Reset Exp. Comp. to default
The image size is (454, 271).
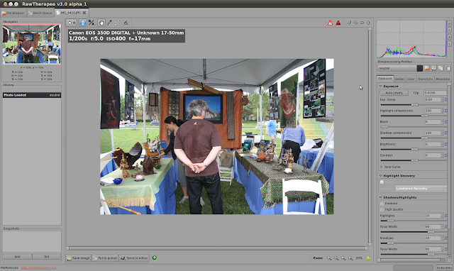(x=446, y=99)
